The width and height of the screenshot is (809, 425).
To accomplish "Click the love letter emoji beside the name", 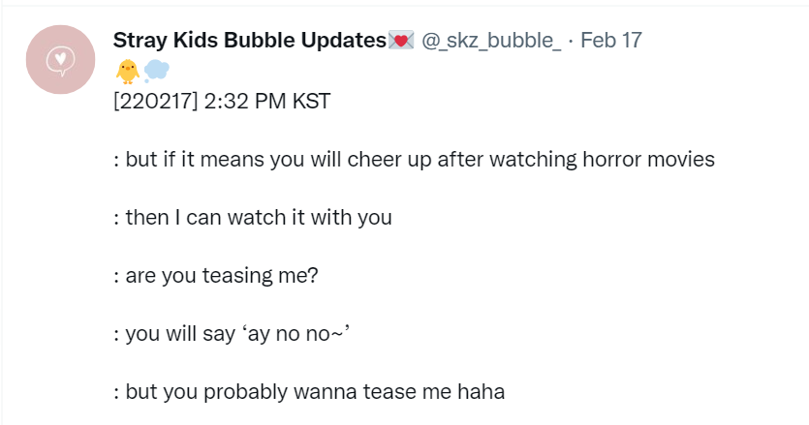I will (401, 41).
